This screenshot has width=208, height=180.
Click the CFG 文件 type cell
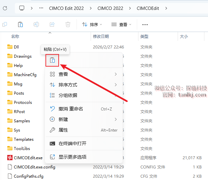(x=149, y=176)
